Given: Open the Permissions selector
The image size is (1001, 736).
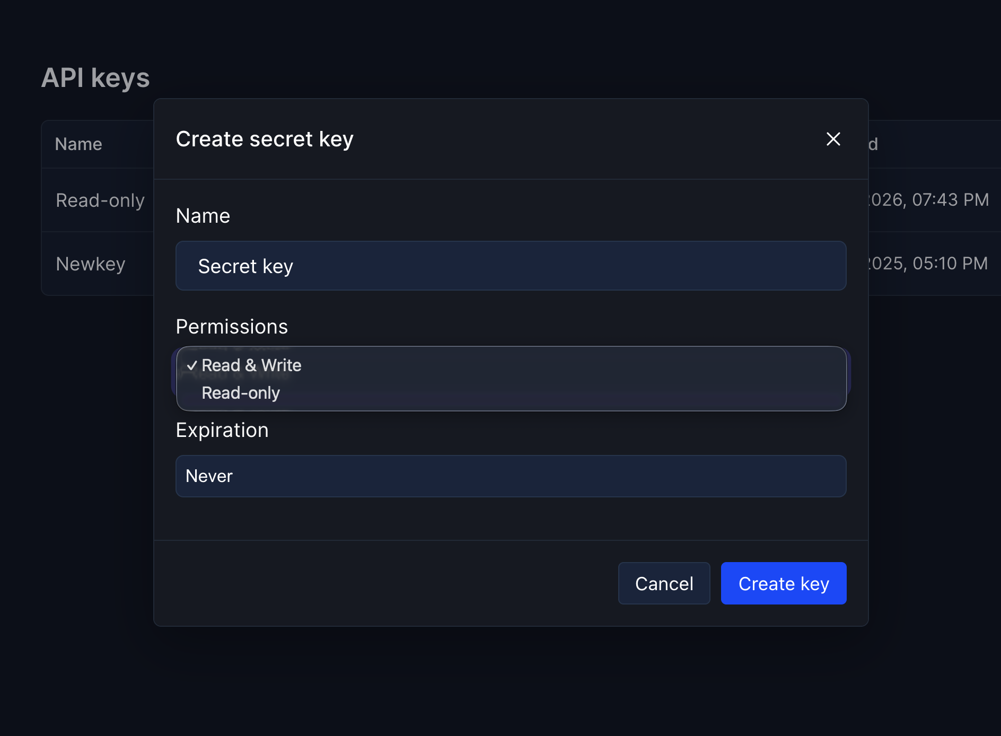Looking at the screenshot, I should [511, 378].
